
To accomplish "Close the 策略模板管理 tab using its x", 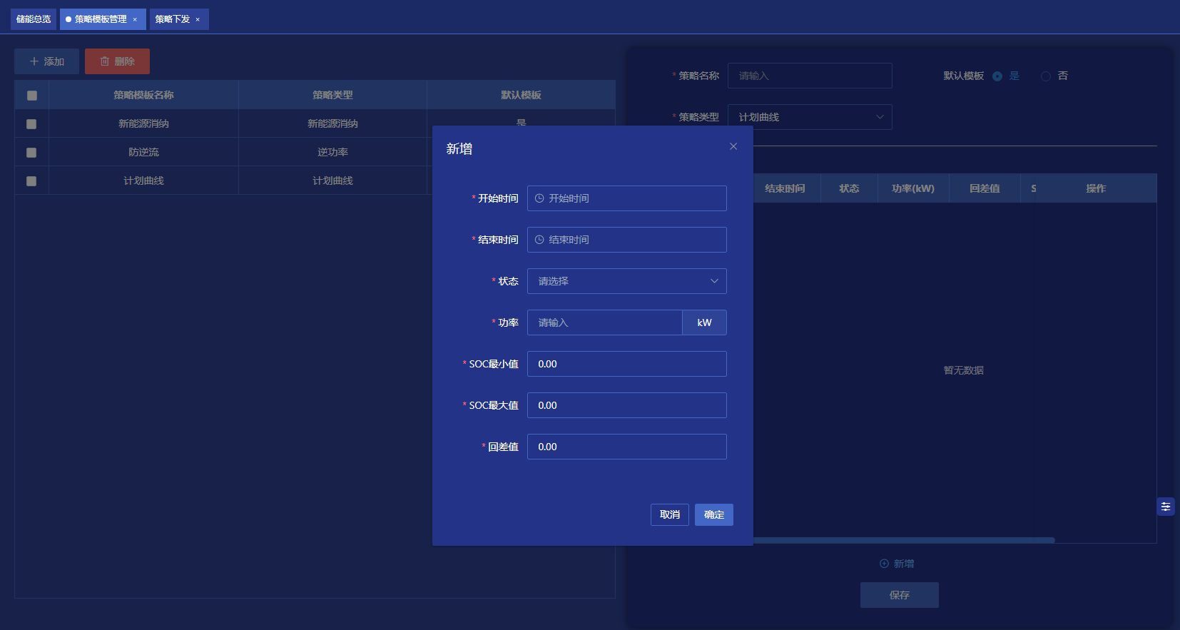I will [x=135, y=20].
